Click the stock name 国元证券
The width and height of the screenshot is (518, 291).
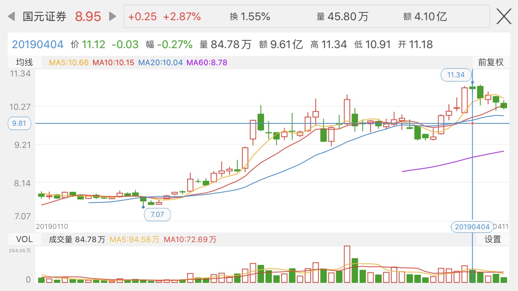click(x=45, y=16)
